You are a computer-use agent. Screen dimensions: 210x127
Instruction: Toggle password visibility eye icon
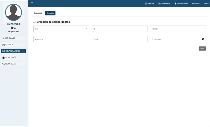[x=203, y=39]
